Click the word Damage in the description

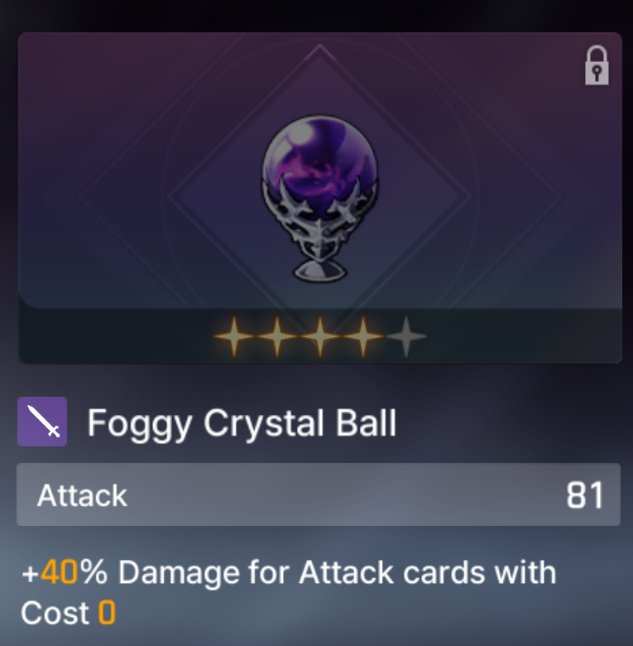(x=179, y=573)
